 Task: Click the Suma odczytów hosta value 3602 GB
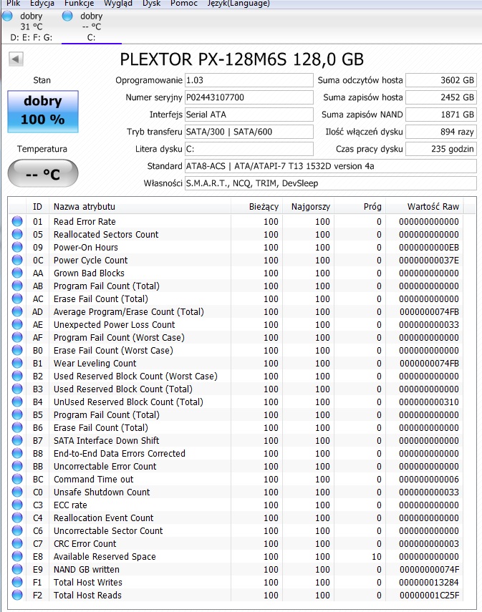click(x=441, y=80)
